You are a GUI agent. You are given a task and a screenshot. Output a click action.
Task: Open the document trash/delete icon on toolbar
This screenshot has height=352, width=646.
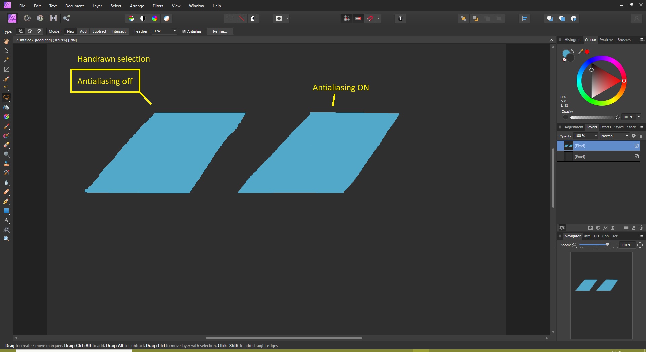400,18
